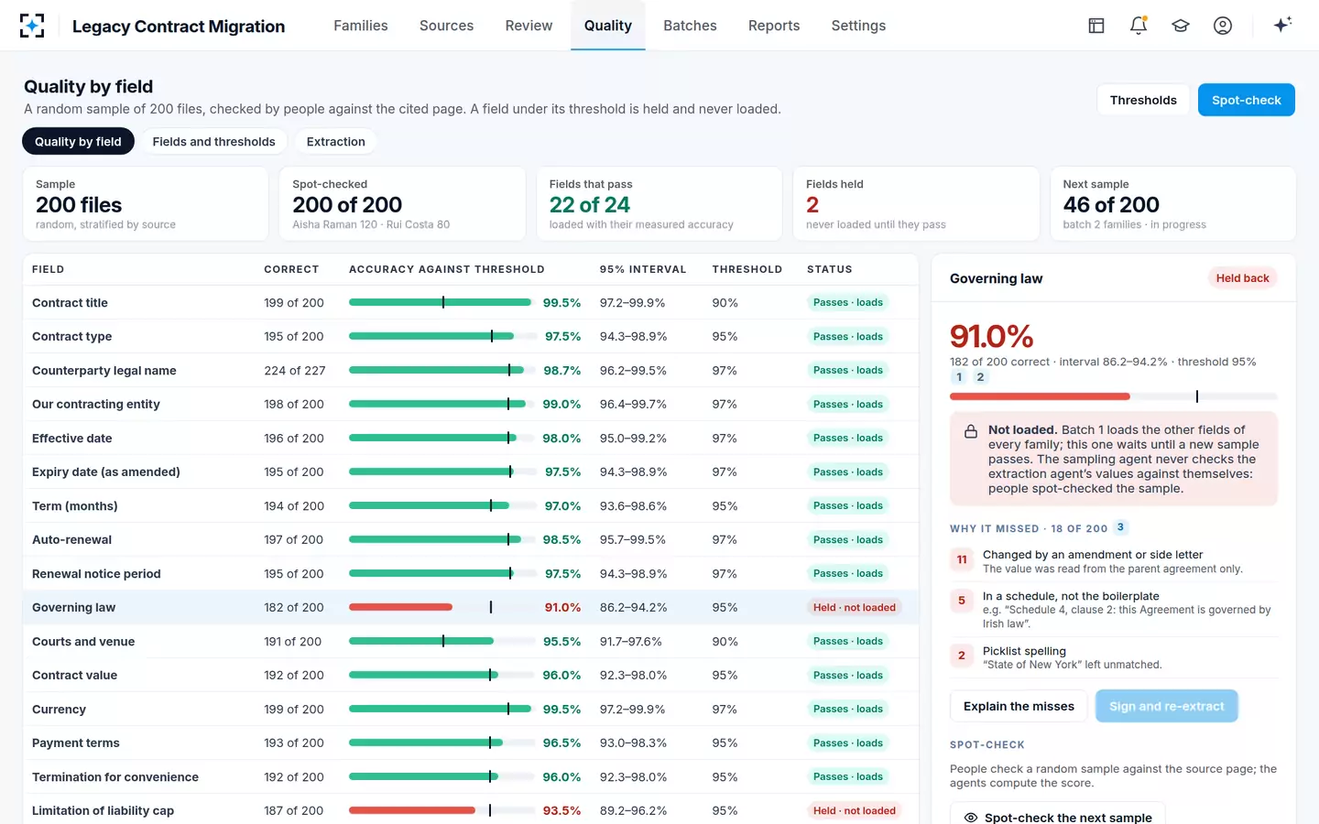This screenshot has width=1319, height=824.
Task: Select the Quality by field pill
Action: 78,141
